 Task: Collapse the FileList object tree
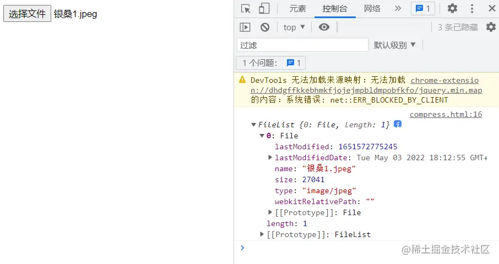click(x=254, y=125)
